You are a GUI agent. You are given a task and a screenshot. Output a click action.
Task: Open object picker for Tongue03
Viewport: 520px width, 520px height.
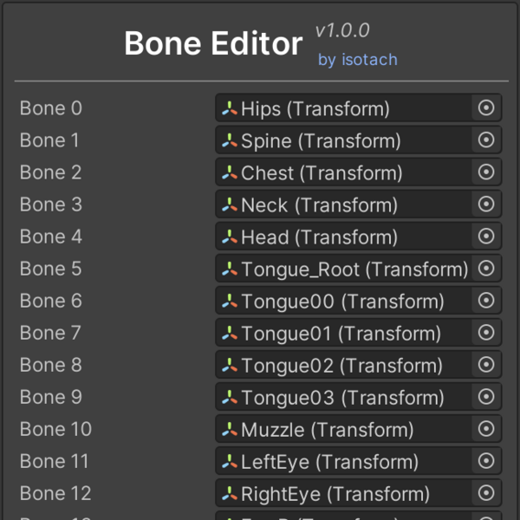tap(486, 397)
